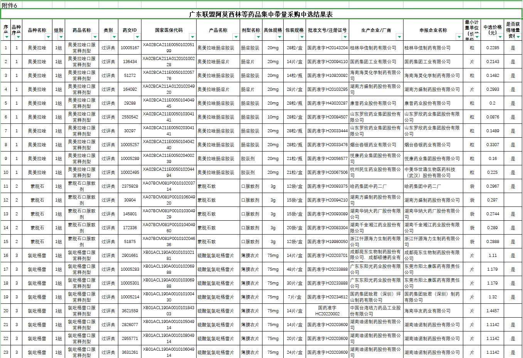
Task: Select the title cell 广东联盟阿莫西林等药品集中带量采购中选结果表
Action: tap(261, 14)
